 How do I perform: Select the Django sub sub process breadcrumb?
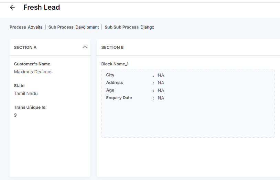tap(147, 27)
